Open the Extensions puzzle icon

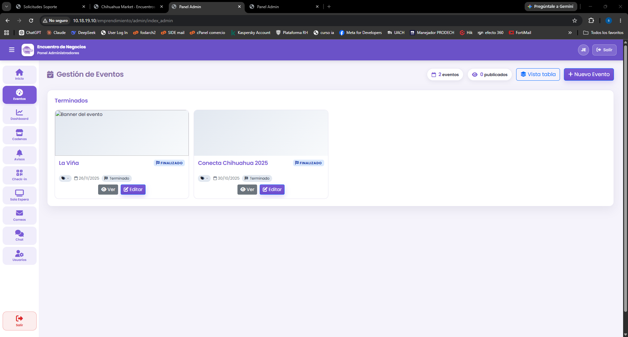point(591,21)
